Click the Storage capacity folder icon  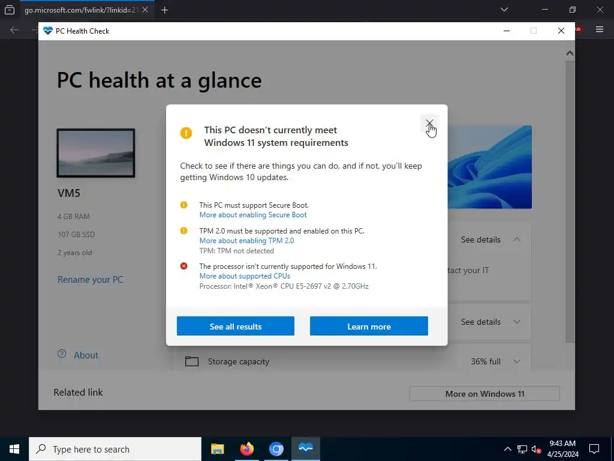point(192,361)
